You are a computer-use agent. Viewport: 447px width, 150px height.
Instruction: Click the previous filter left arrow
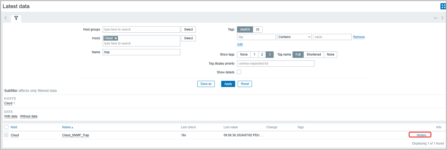point(6,18)
